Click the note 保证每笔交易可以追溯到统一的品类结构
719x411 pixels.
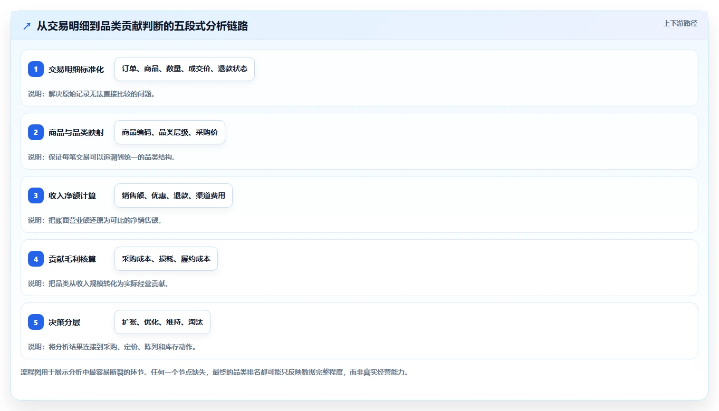[102, 157]
